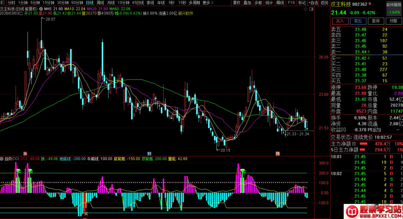Image resolution: width=403 pixels, height=219 pixels.
Task: Click the orange 预 forecast marker icon
Action: pyautogui.click(x=278, y=154)
